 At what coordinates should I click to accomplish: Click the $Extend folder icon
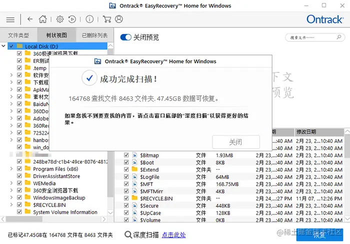[134, 169]
